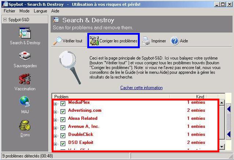Open the Aide question mark icon

point(175,41)
